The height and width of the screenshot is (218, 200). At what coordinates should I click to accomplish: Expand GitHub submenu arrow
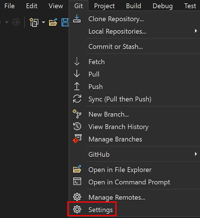tap(196, 154)
